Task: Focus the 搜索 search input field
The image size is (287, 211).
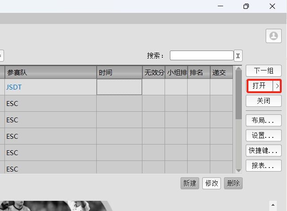Action: 201,55
